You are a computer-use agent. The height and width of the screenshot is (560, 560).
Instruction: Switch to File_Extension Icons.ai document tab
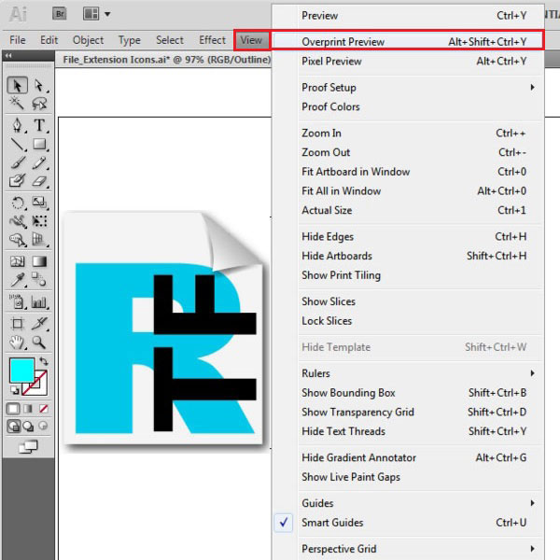167,60
